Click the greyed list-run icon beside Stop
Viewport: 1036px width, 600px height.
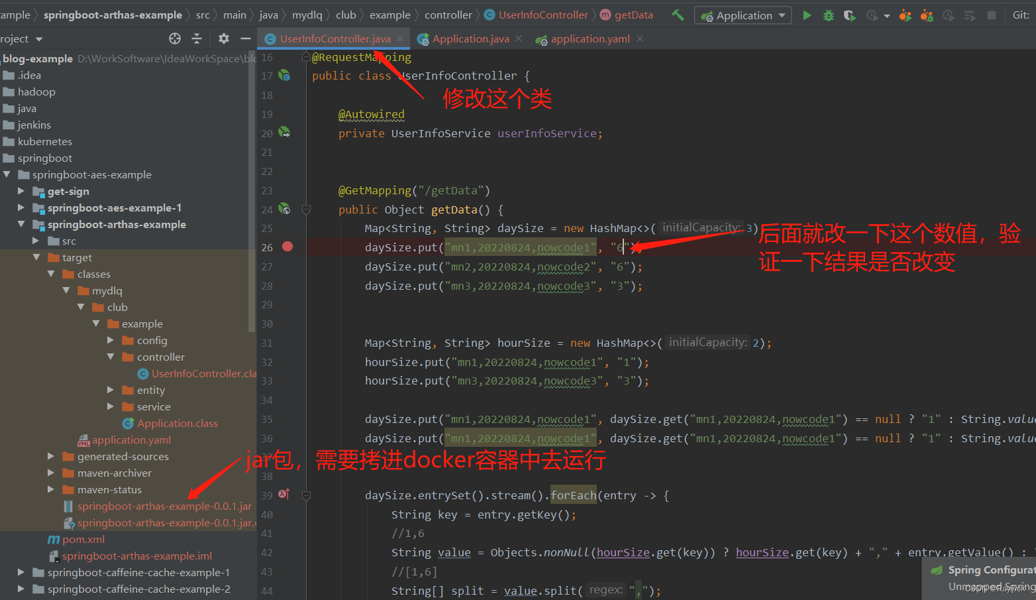(970, 15)
